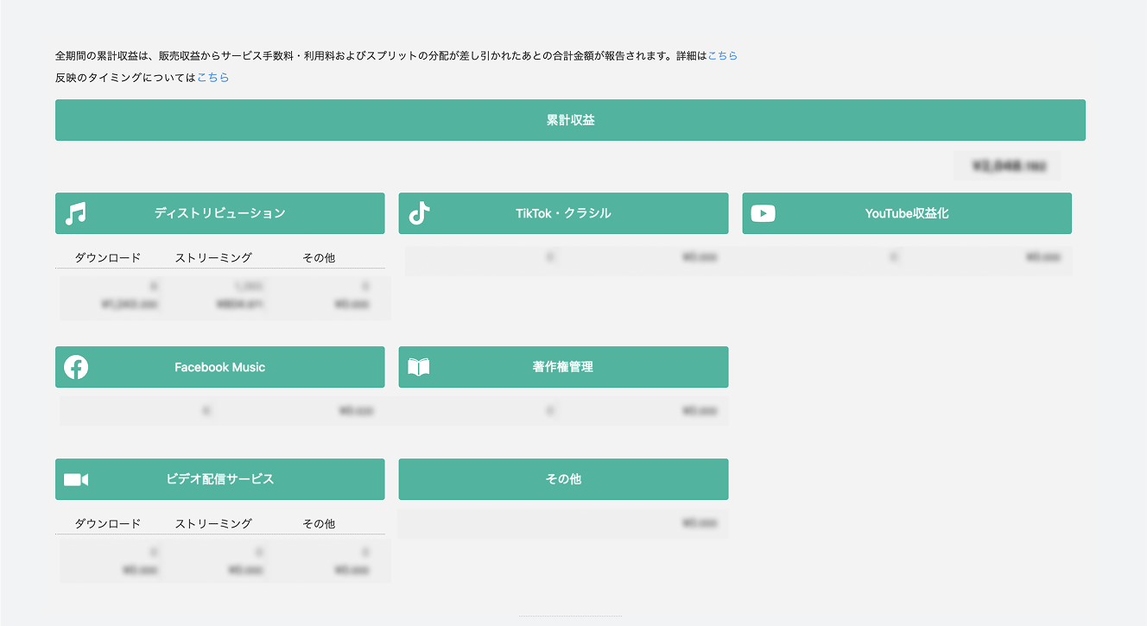The height and width of the screenshot is (626, 1147).
Task: Open the 詳細はこちら link in first line
Action: (722, 55)
